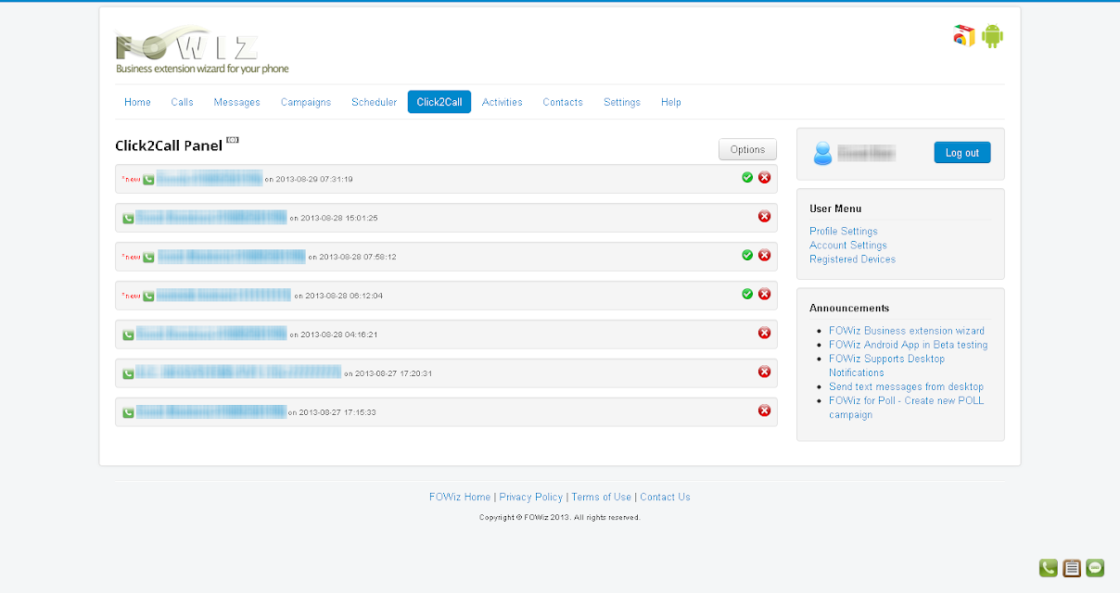
Task: Go to the Home tab
Action: pos(137,102)
